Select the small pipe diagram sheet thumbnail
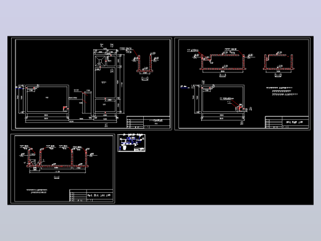 [x=131, y=143]
